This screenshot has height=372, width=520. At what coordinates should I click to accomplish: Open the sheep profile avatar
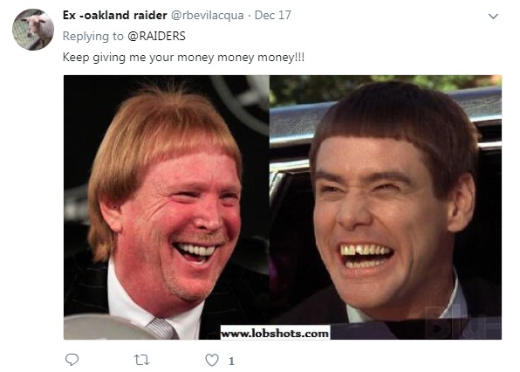tap(33, 30)
